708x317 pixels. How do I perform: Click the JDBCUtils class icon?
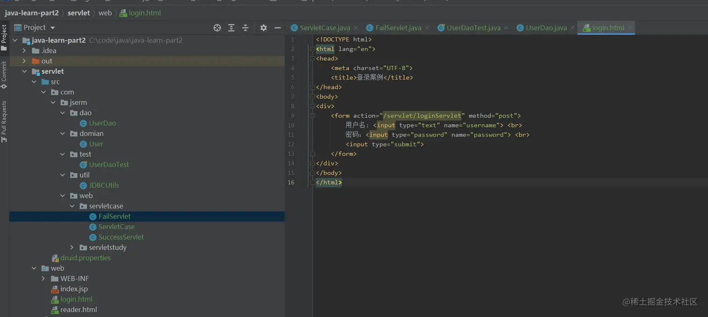pos(83,185)
